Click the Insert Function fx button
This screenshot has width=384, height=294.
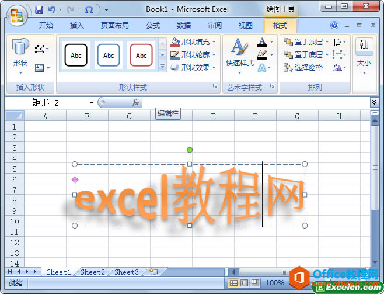pos(135,102)
